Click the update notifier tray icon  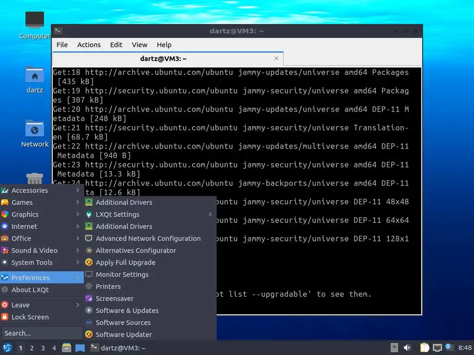pos(449,348)
